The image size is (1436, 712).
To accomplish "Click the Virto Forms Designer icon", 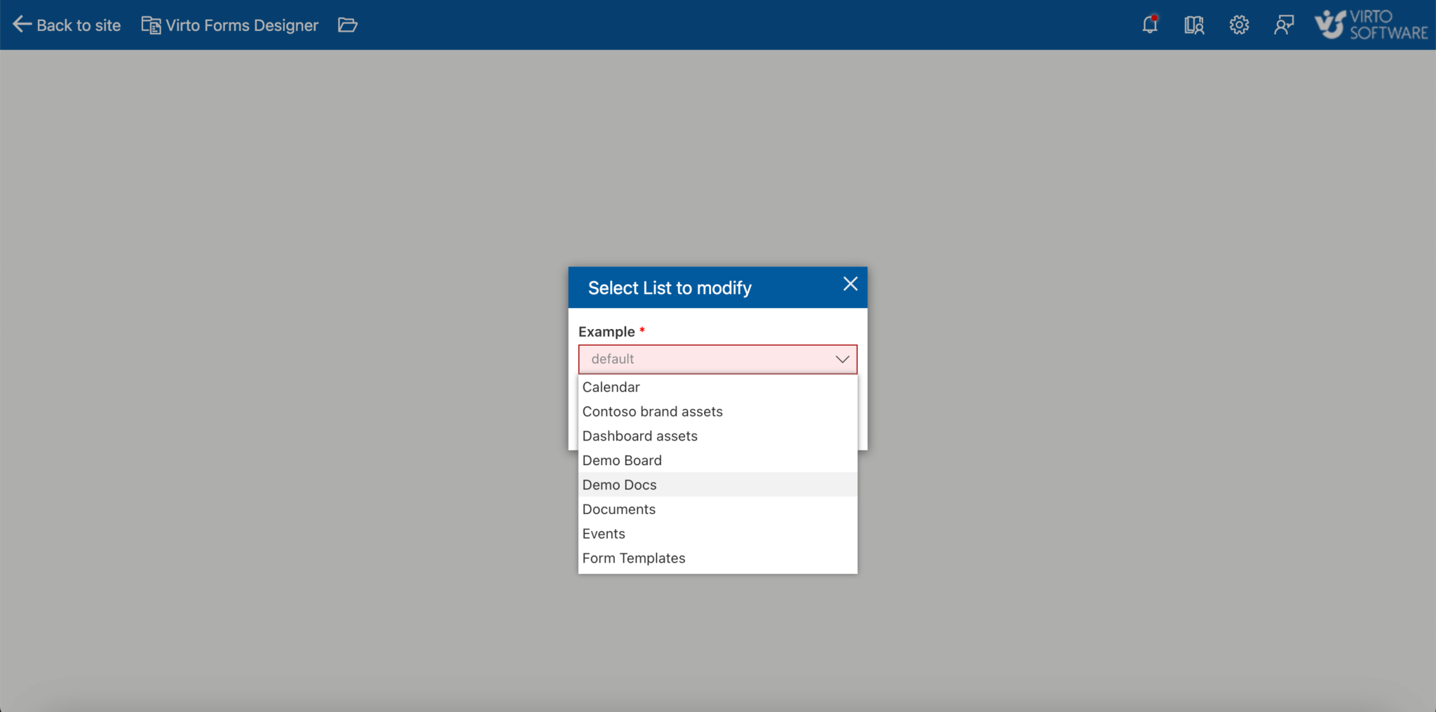I will coord(150,25).
